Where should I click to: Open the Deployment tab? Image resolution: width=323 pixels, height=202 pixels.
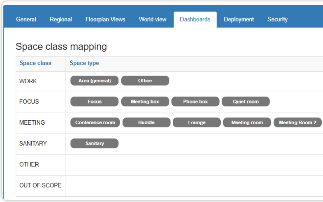point(239,20)
